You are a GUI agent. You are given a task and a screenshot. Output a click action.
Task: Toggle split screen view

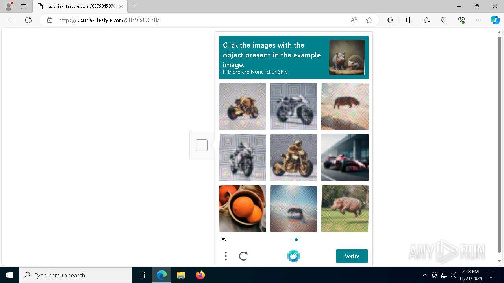409,20
